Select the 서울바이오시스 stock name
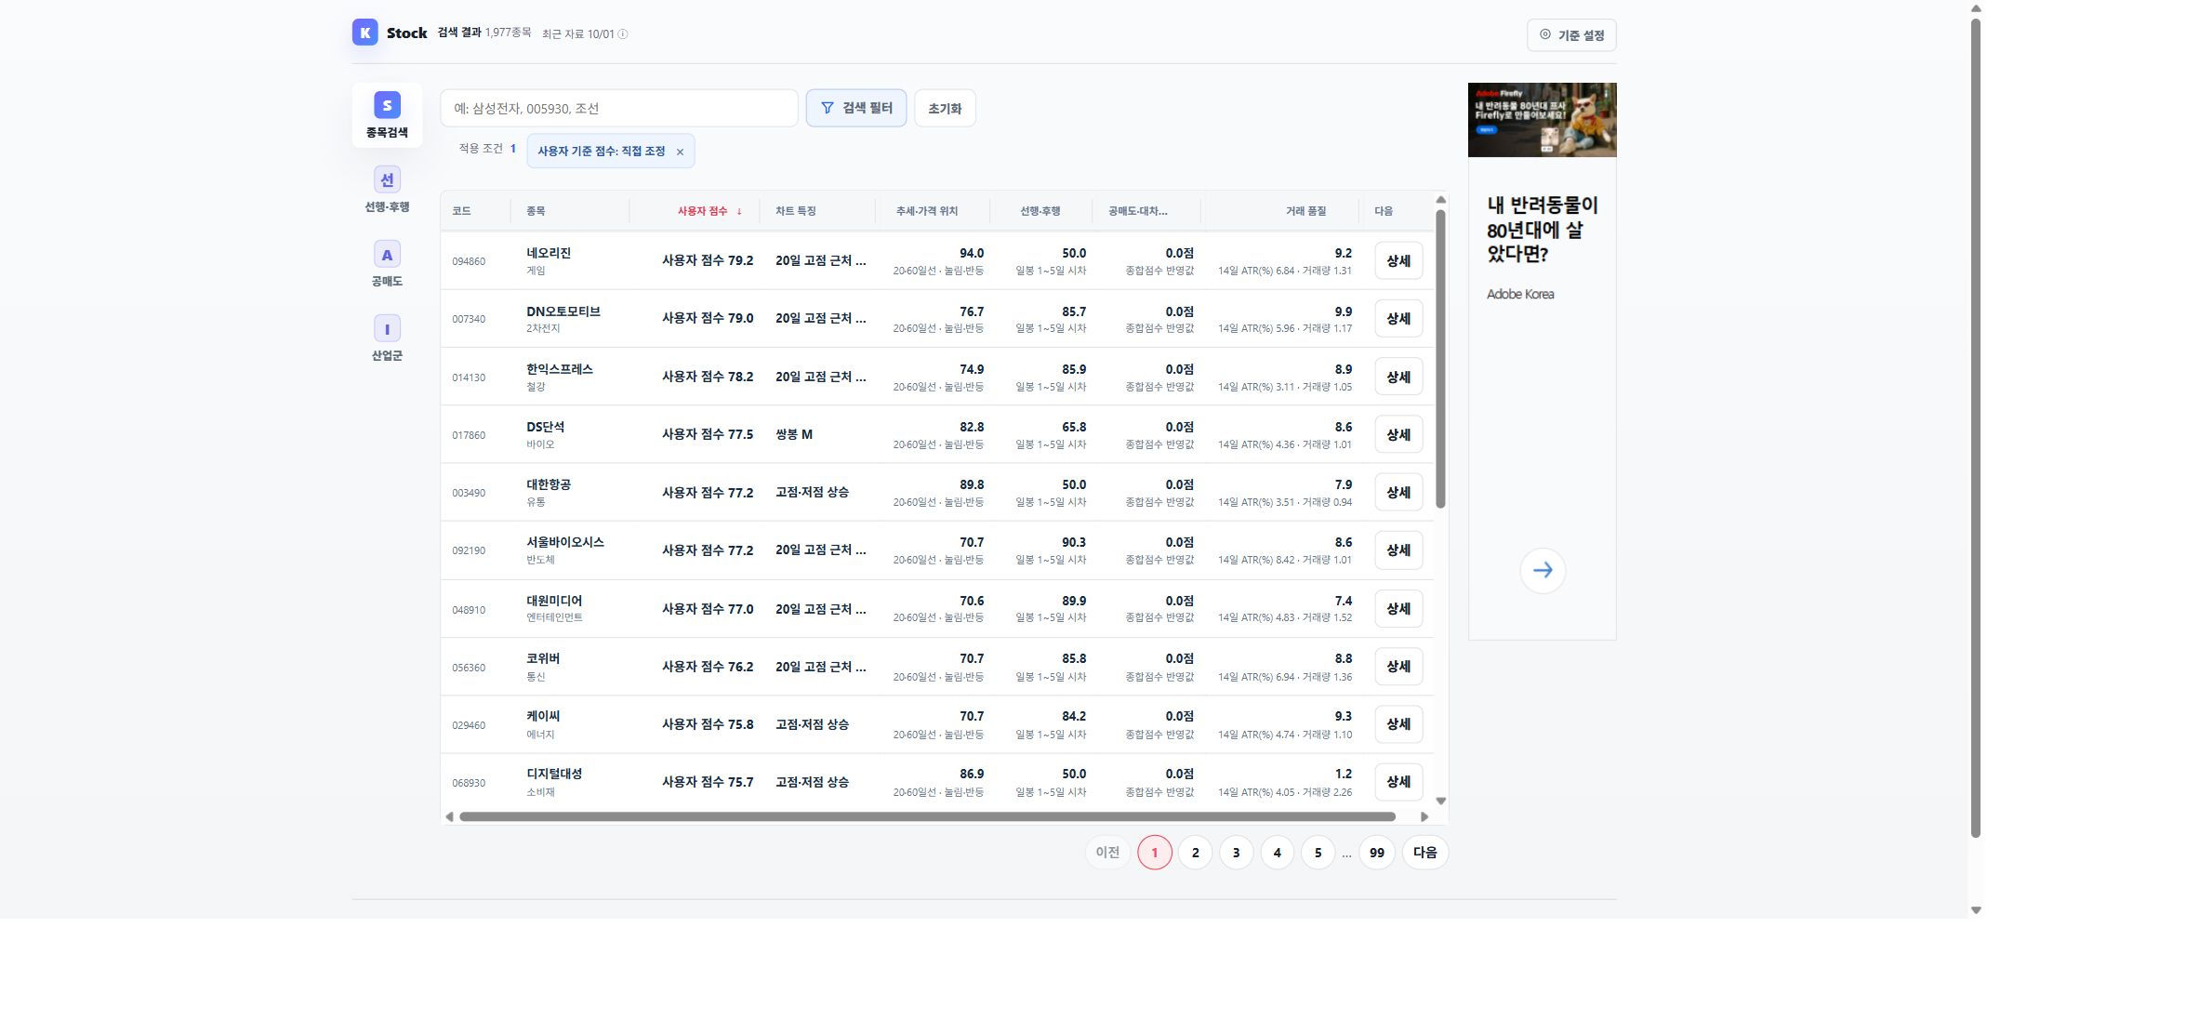 (565, 542)
